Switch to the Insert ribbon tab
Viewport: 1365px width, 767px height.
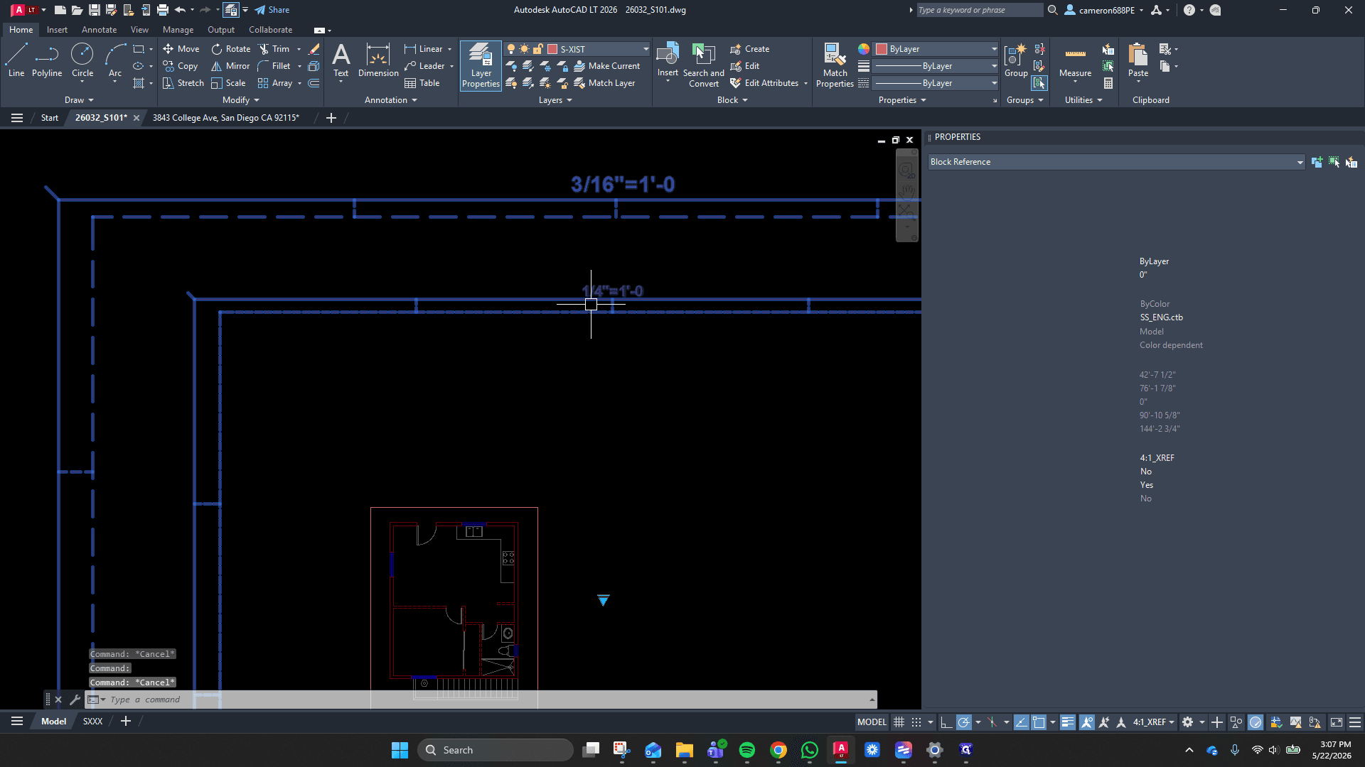(57, 30)
